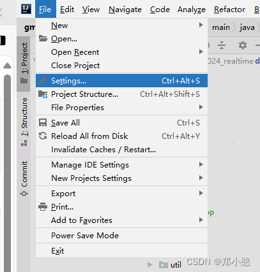This screenshot has width=260, height=272.
Task: Click the collapse all icon in the project toolbar
Action: [x=222, y=45]
